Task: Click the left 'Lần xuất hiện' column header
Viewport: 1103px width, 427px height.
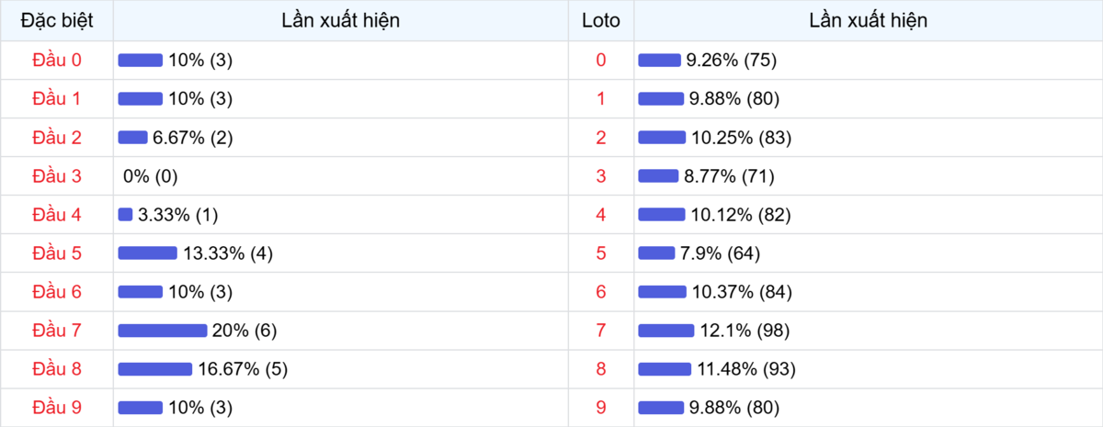Action: click(341, 20)
